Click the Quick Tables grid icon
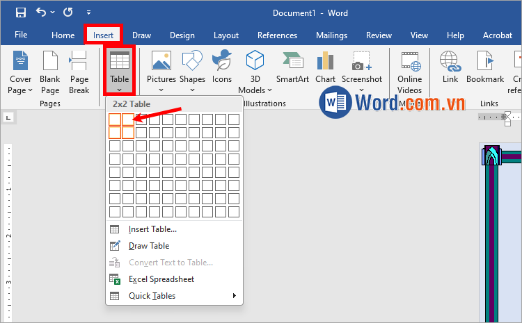This screenshot has width=522, height=323. (x=115, y=296)
